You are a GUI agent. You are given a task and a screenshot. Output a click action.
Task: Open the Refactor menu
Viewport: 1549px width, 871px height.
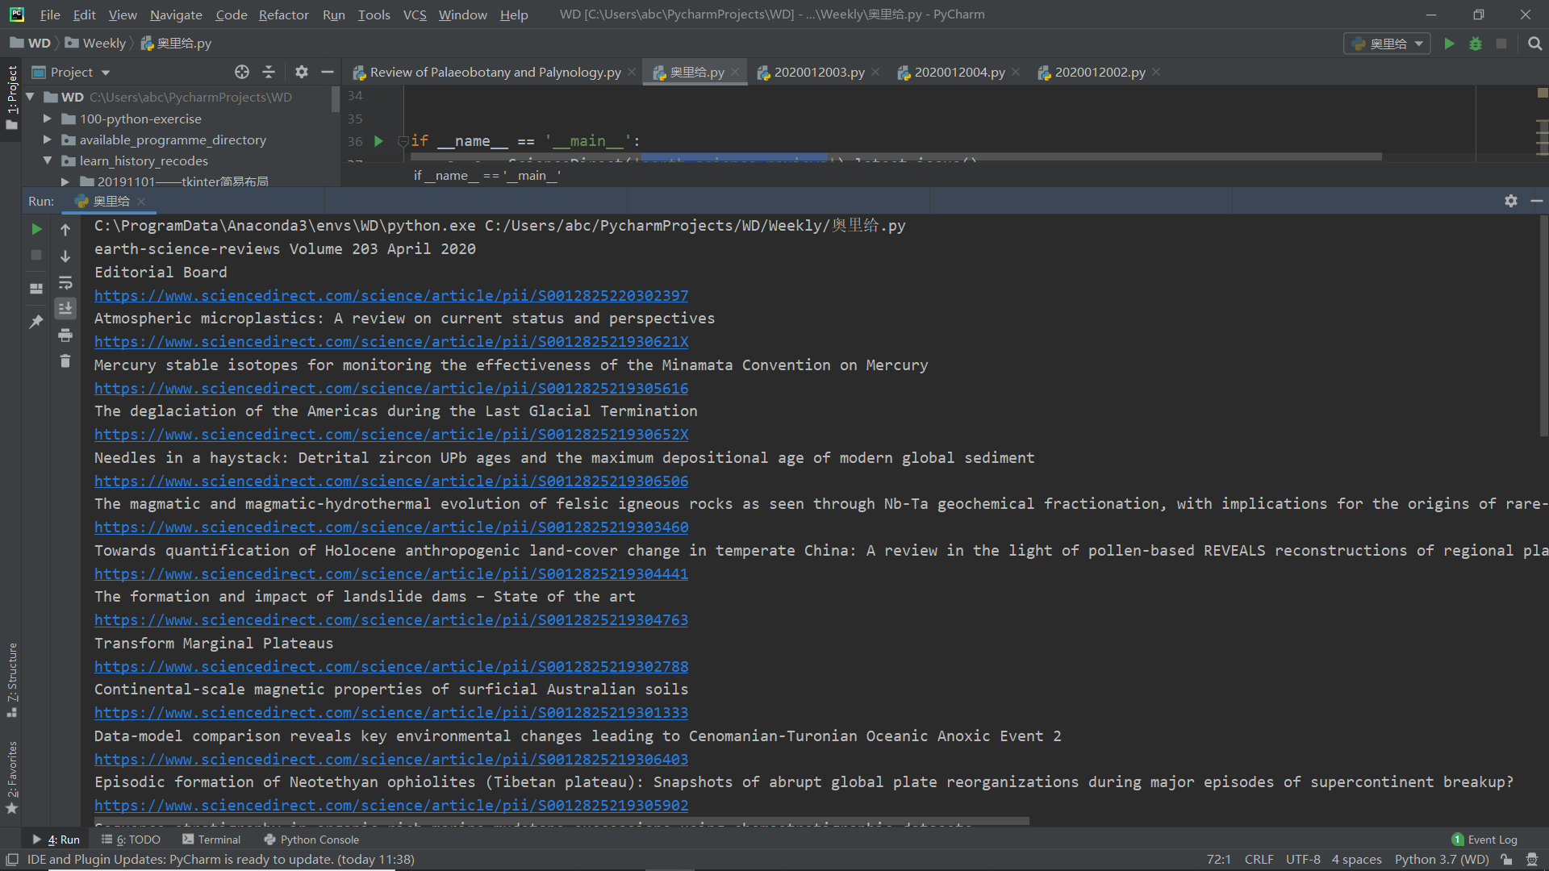point(283,15)
